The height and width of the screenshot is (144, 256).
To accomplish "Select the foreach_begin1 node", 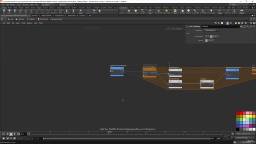I will 150,73.
